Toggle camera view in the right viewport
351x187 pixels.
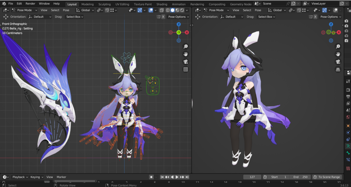338,62
